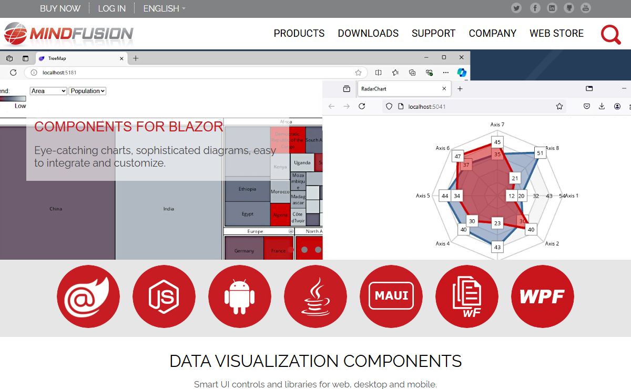Click the COMPONENTS FOR BLAZOR heading
This screenshot has height=389, width=631.
point(129,127)
